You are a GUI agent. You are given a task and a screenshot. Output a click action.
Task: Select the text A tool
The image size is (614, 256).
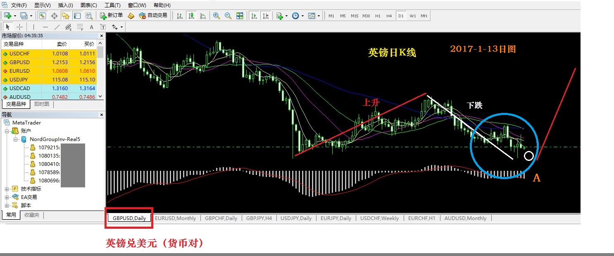point(91,27)
